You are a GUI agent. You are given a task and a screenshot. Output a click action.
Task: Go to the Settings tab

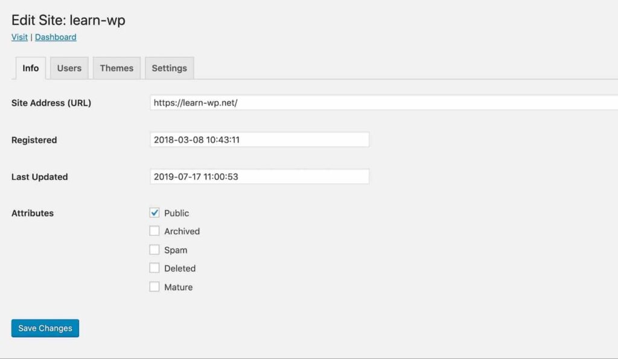tap(169, 68)
